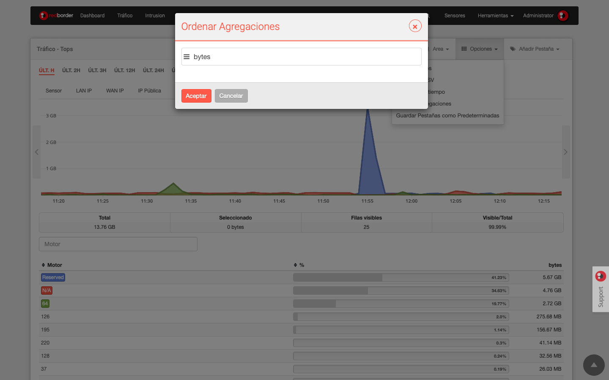Click the bytes column header
The image size is (609, 380).
[555, 265]
